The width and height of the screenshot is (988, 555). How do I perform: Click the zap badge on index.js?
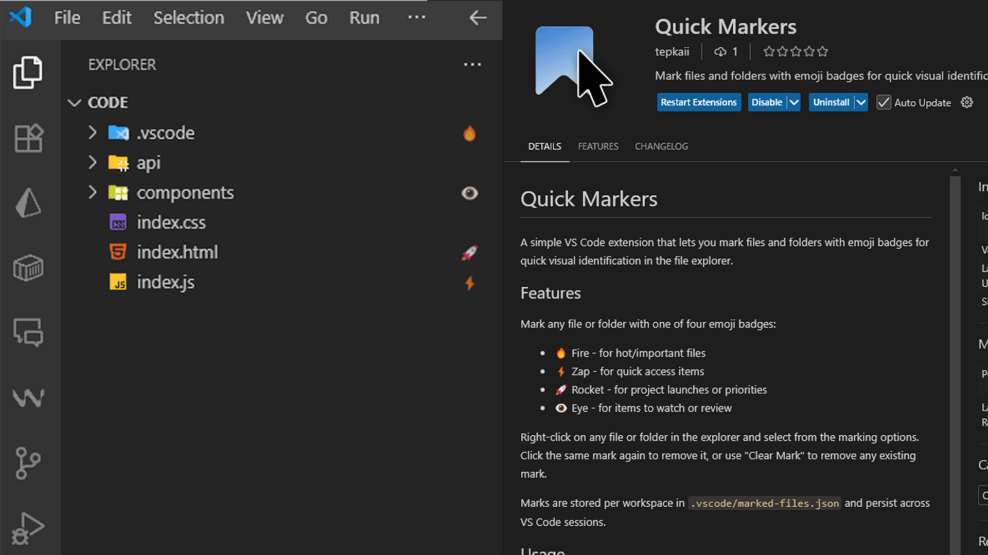tap(469, 283)
